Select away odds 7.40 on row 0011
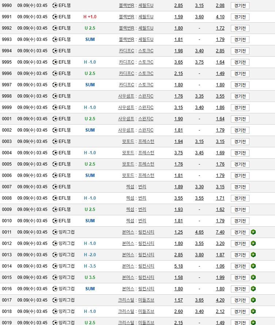Screen dimensions: 275x325 [220, 232]
